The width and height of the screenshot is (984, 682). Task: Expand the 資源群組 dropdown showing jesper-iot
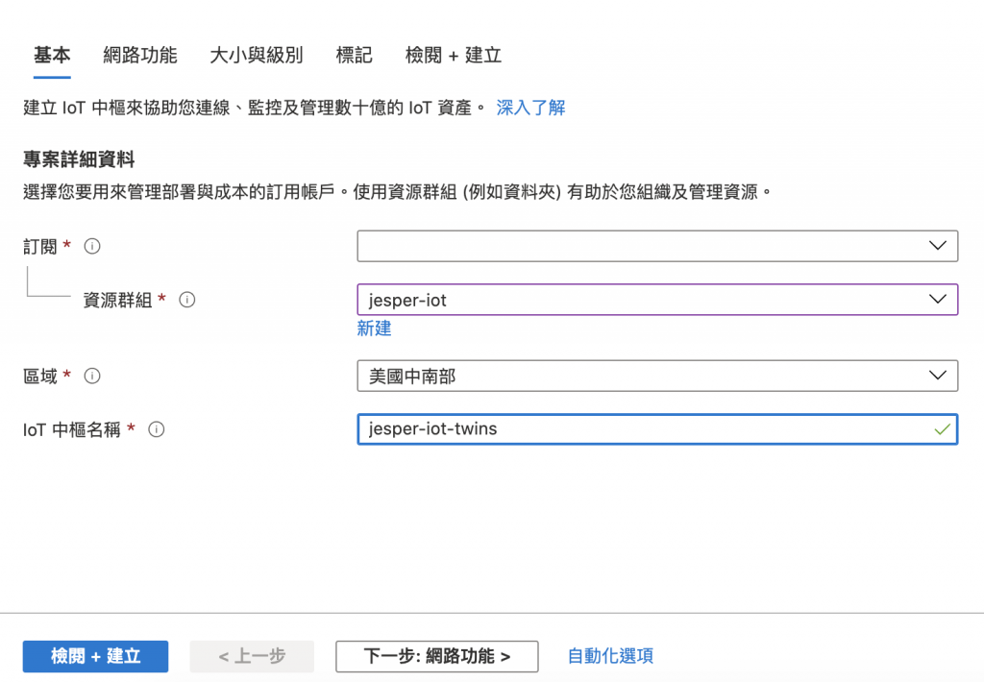[x=657, y=300]
